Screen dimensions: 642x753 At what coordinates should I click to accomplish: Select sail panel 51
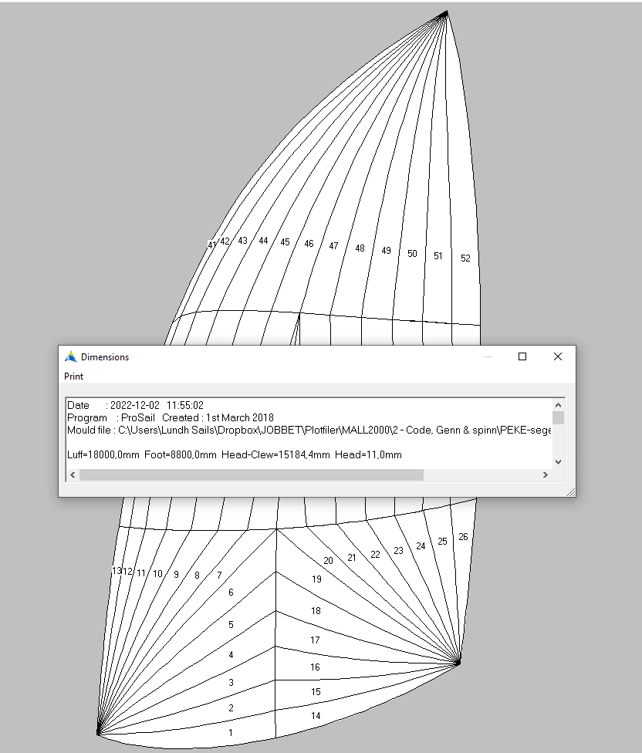[438, 256]
